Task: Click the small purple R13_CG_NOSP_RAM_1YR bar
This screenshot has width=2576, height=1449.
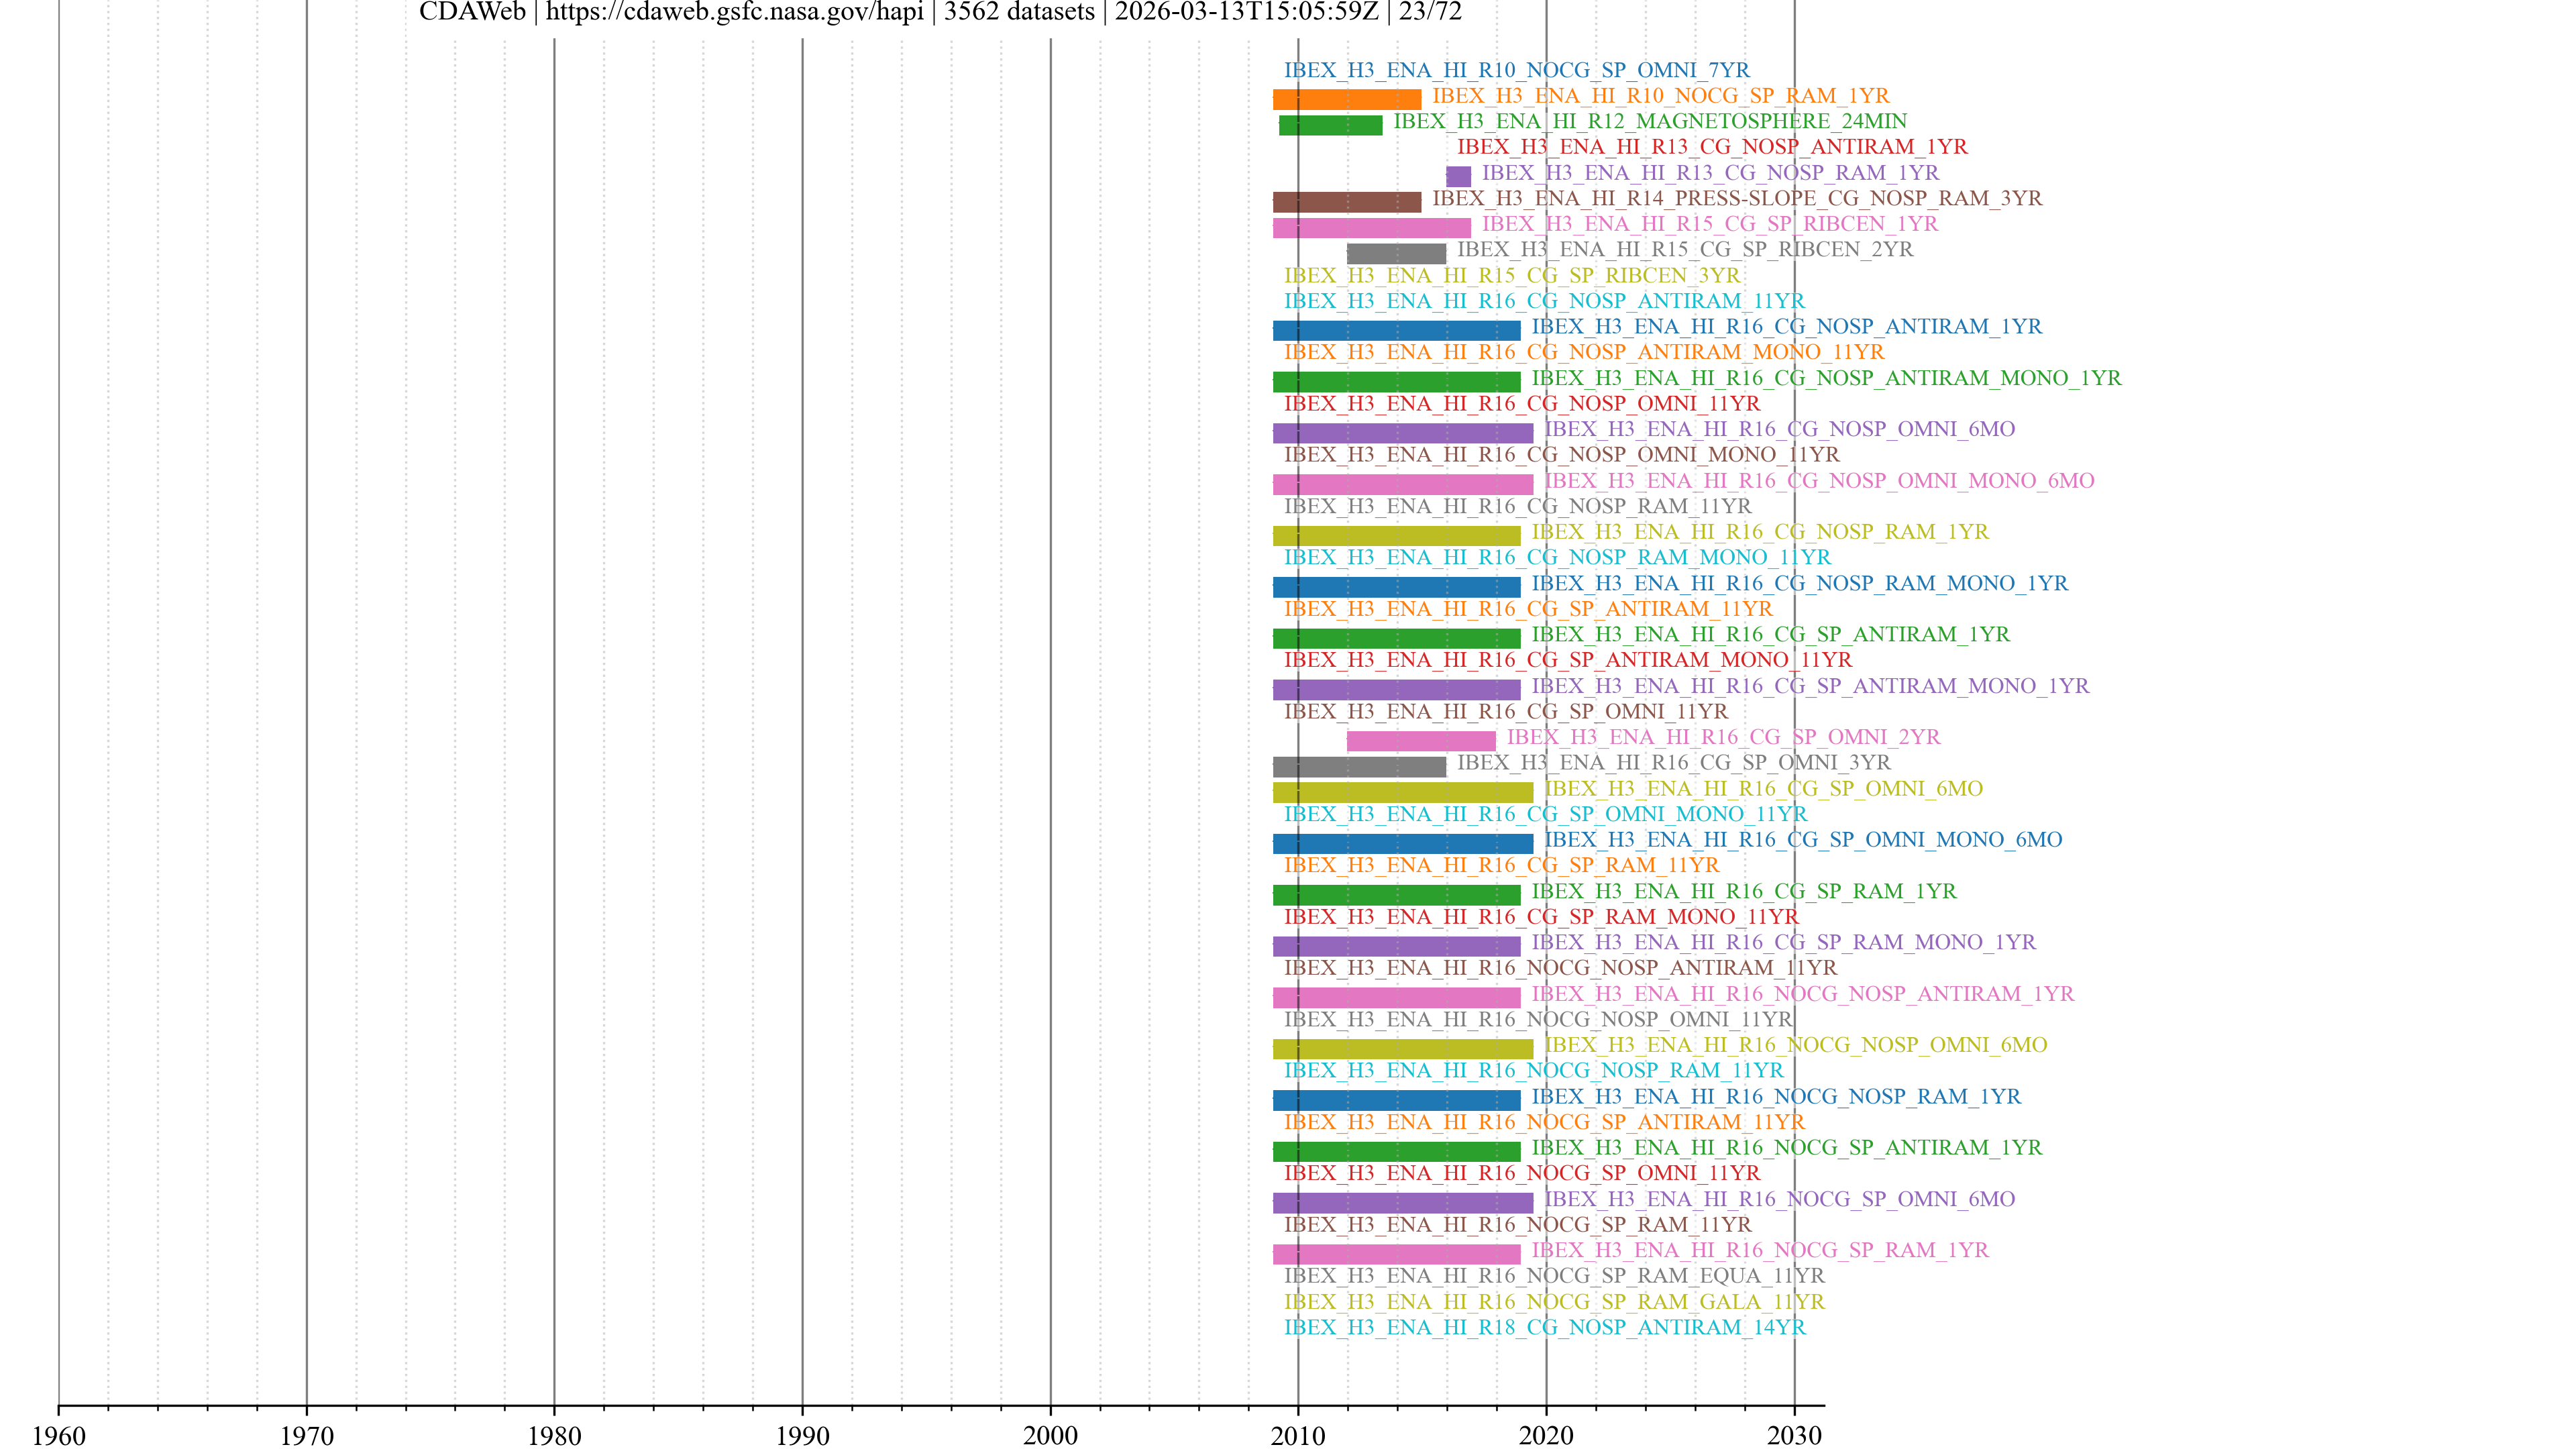Action: [x=1458, y=176]
